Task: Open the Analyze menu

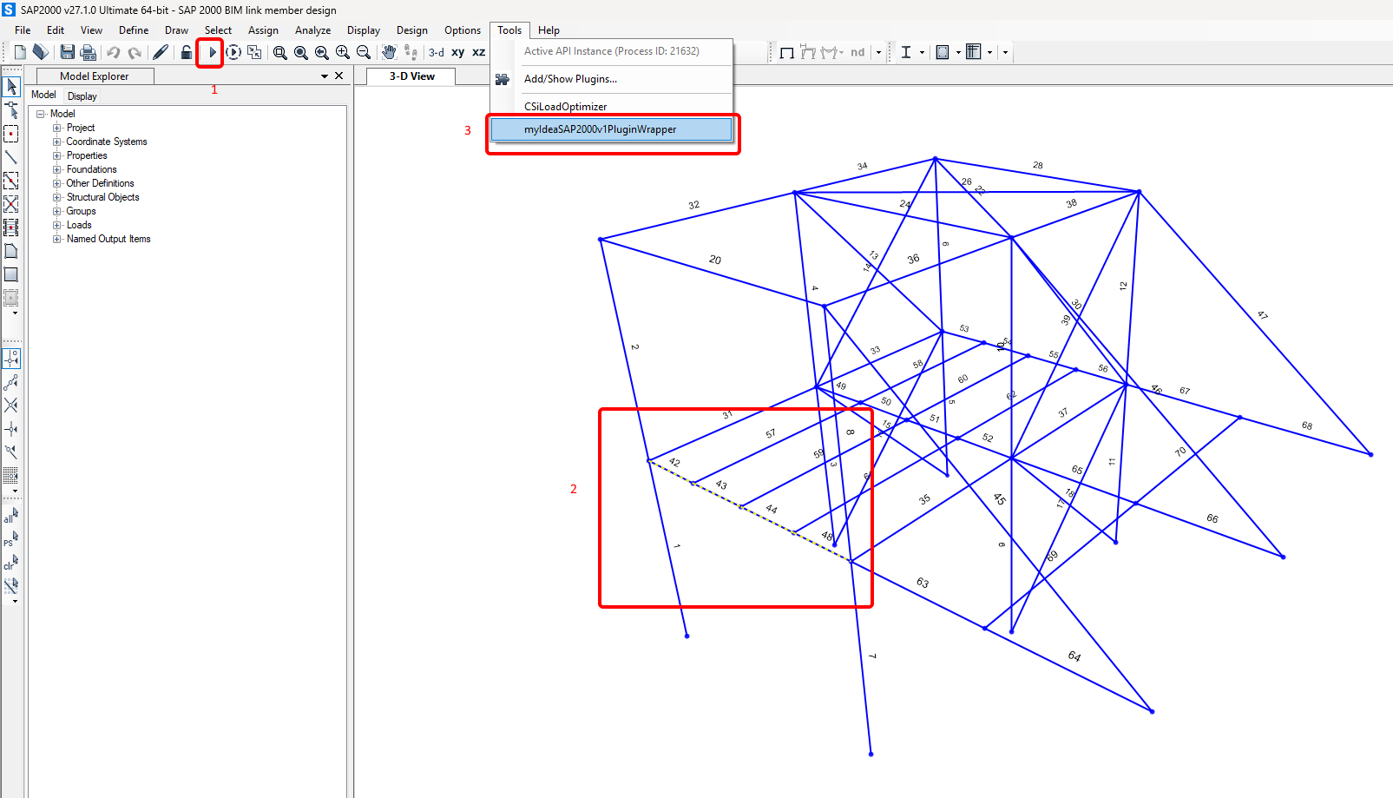Action: (312, 30)
